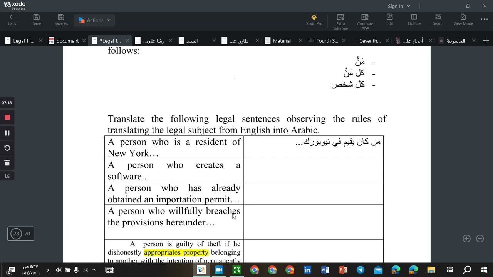The height and width of the screenshot is (277, 493).
Task: Switch to the Legal 1 i... tab
Action: (x=23, y=41)
